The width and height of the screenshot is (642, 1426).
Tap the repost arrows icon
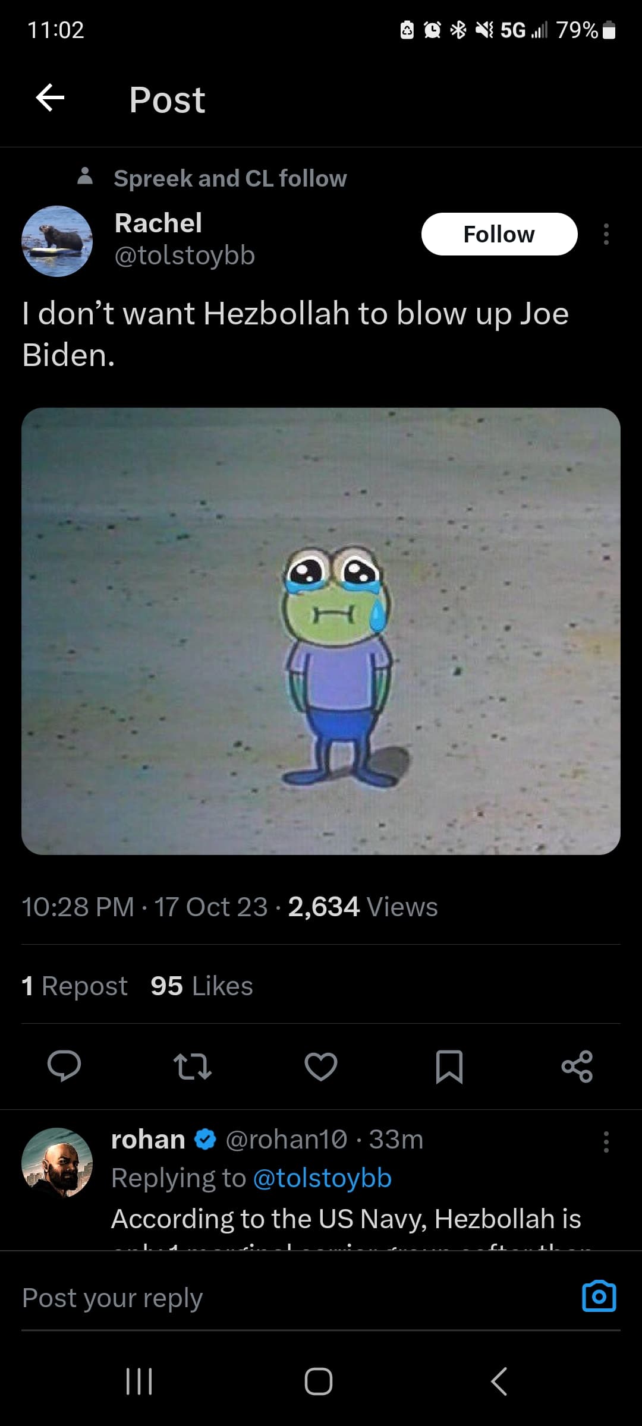click(x=192, y=1066)
